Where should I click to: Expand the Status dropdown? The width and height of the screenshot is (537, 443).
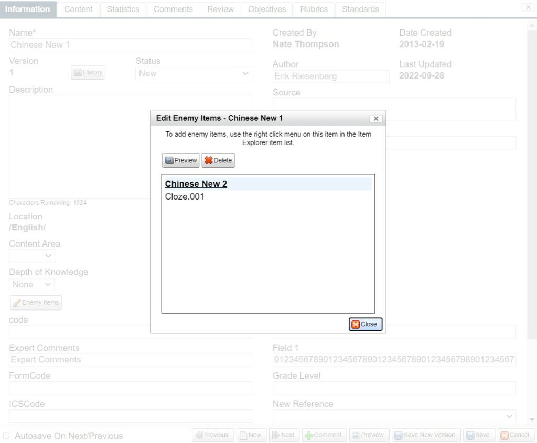point(194,73)
